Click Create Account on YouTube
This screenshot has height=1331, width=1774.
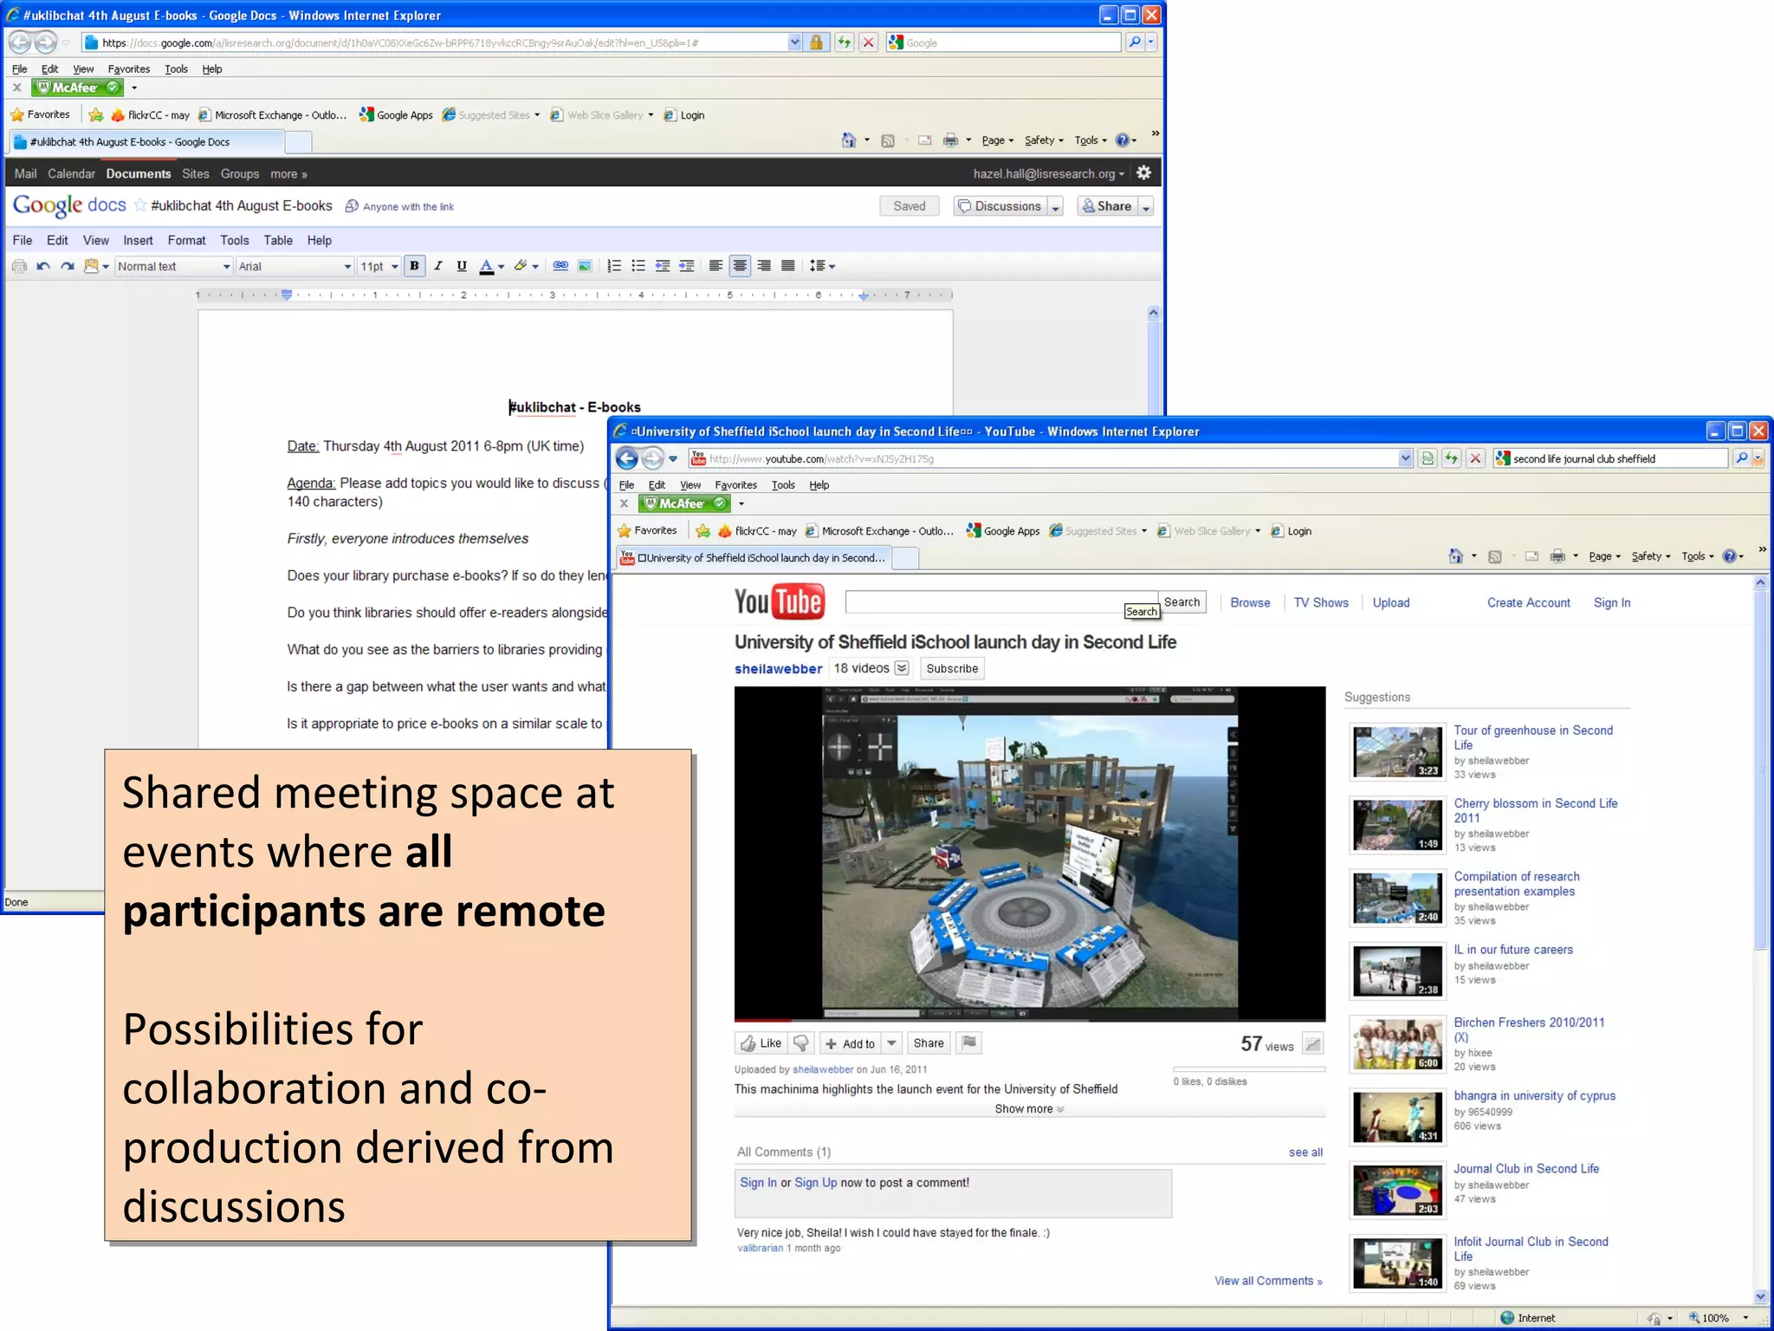click(1528, 602)
